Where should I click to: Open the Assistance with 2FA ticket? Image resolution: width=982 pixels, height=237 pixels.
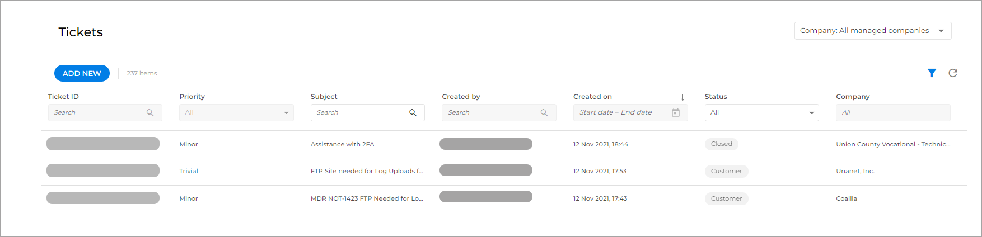click(342, 144)
